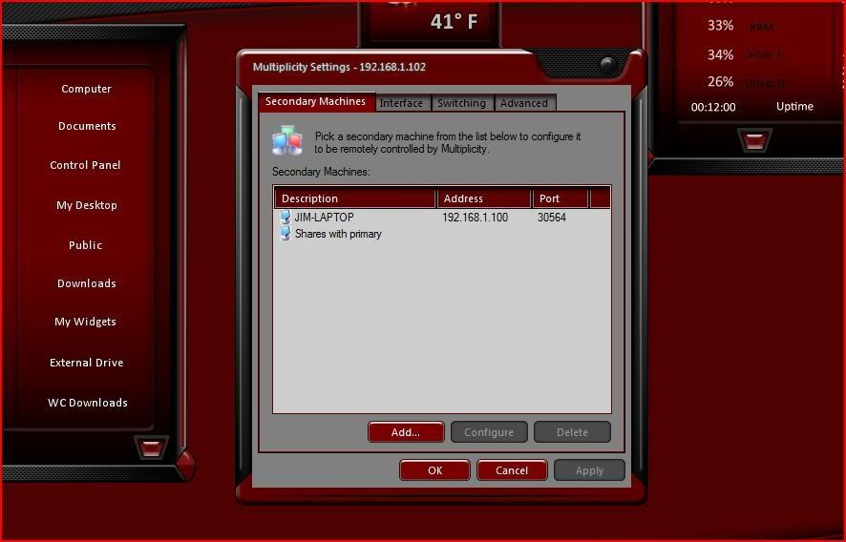Screen dimensions: 846x542
Task: Click the 00:12:00 uptime value
Action: tap(712, 107)
